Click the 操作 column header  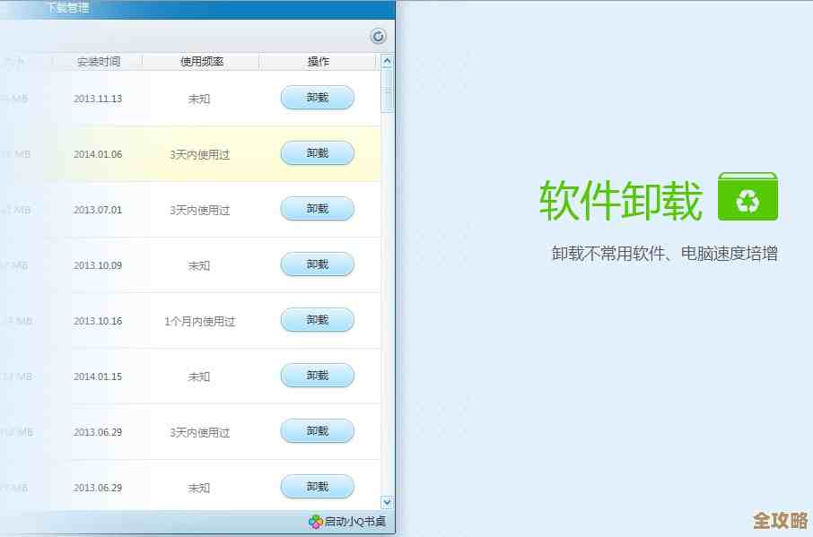tap(317, 61)
